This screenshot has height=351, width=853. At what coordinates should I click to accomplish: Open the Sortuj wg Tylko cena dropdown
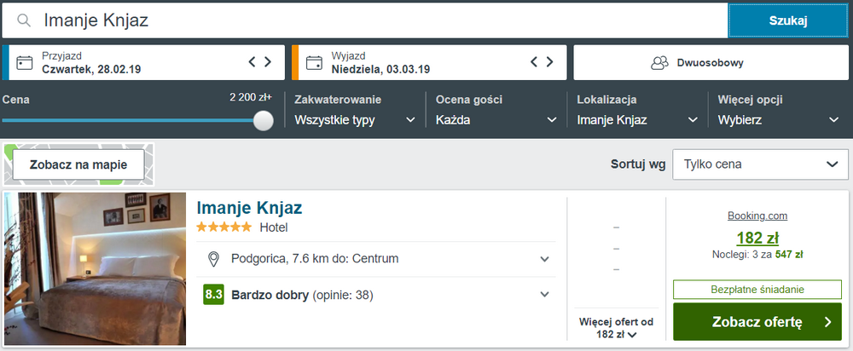pos(760,164)
